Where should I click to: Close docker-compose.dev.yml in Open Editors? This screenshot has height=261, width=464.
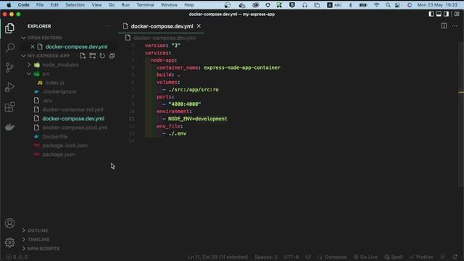point(33,46)
